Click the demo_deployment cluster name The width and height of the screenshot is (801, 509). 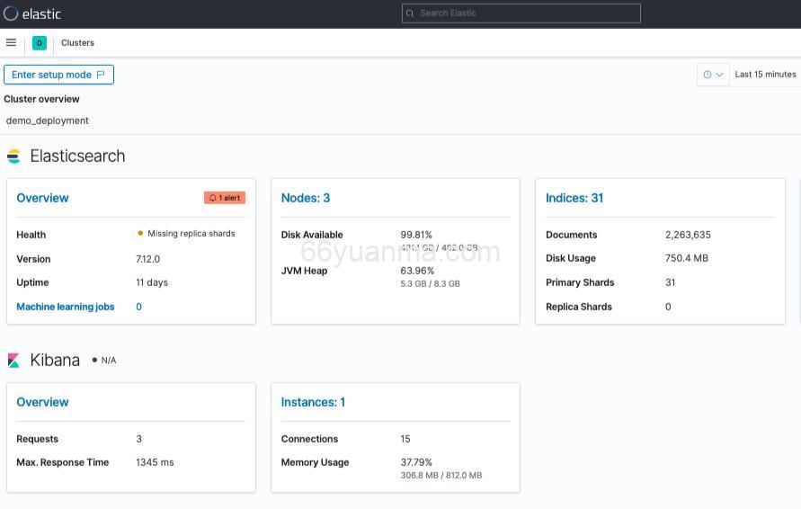[48, 121]
